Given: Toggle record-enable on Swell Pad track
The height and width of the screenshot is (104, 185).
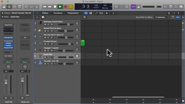Looking at the screenshot, I should click(x=52, y=57).
